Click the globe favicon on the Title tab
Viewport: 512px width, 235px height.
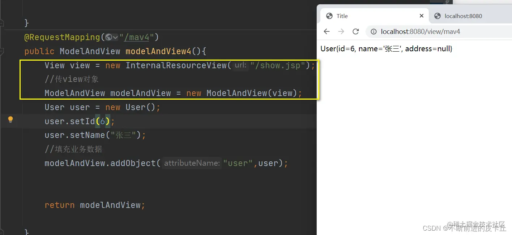(x=329, y=16)
